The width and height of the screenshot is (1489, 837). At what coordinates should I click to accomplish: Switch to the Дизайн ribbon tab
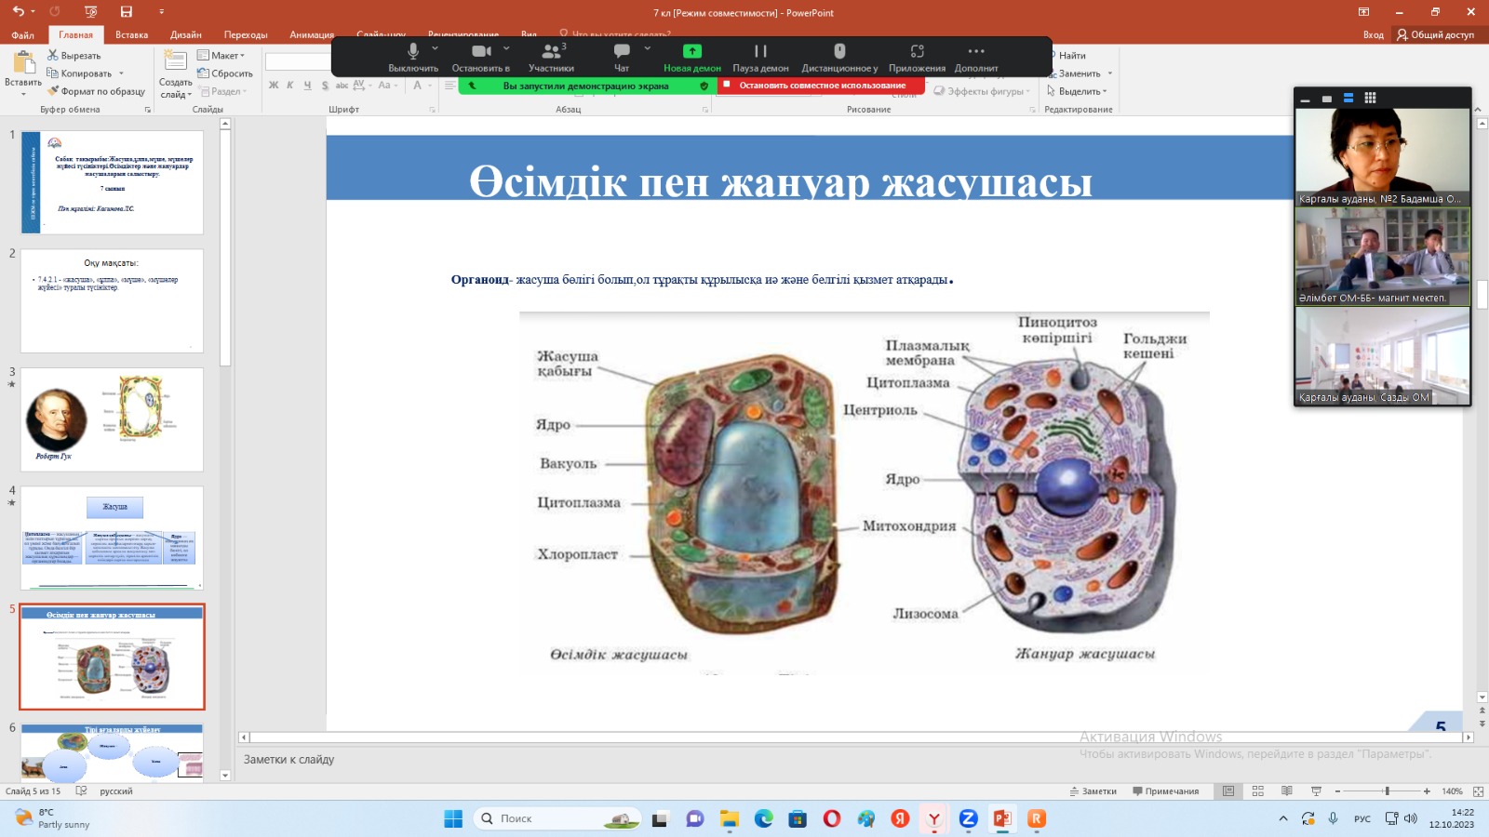[x=186, y=34]
